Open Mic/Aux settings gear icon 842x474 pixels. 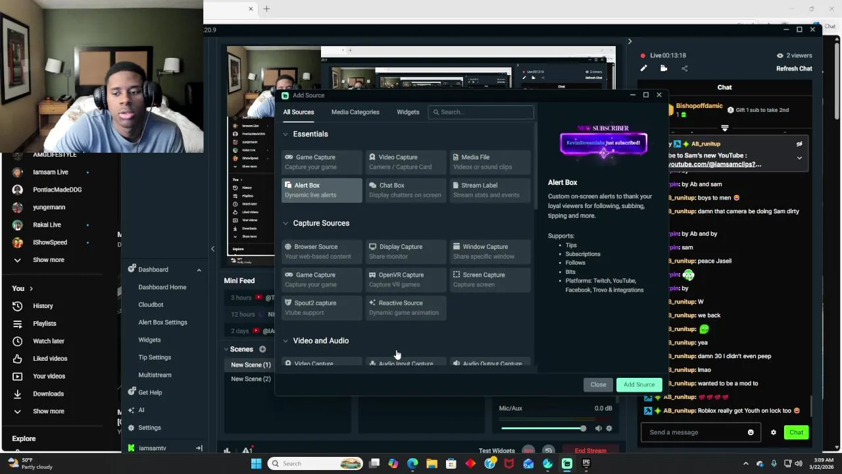pyautogui.click(x=609, y=429)
